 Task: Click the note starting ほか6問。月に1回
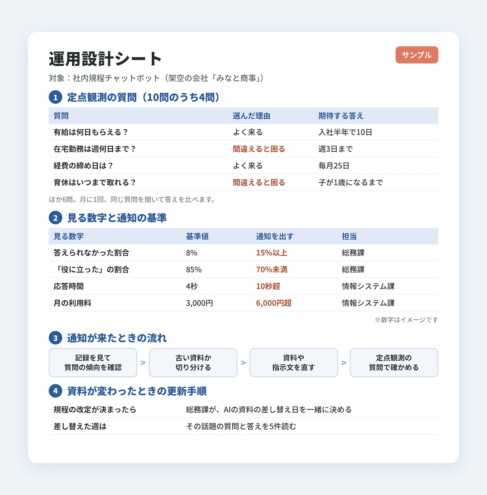(132, 199)
